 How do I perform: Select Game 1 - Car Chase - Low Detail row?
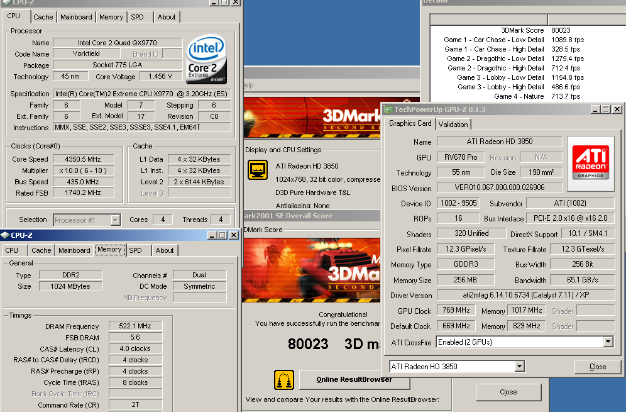tap(527, 40)
